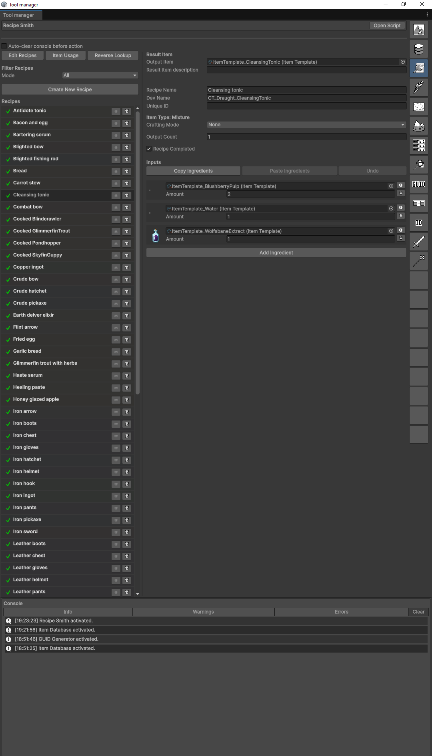Delete the Iron sword recipe
The height and width of the screenshot is (756, 432).
point(127,532)
